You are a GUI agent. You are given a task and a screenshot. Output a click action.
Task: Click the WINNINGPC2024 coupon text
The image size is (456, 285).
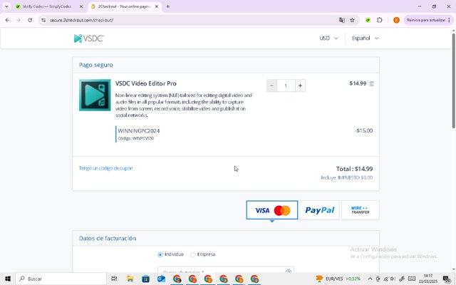pos(139,131)
